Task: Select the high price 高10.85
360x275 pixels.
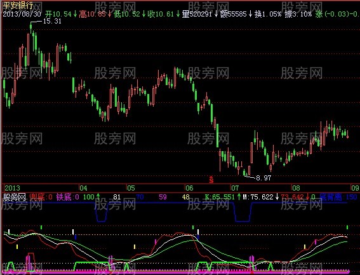Action: [x=92, y=14]
